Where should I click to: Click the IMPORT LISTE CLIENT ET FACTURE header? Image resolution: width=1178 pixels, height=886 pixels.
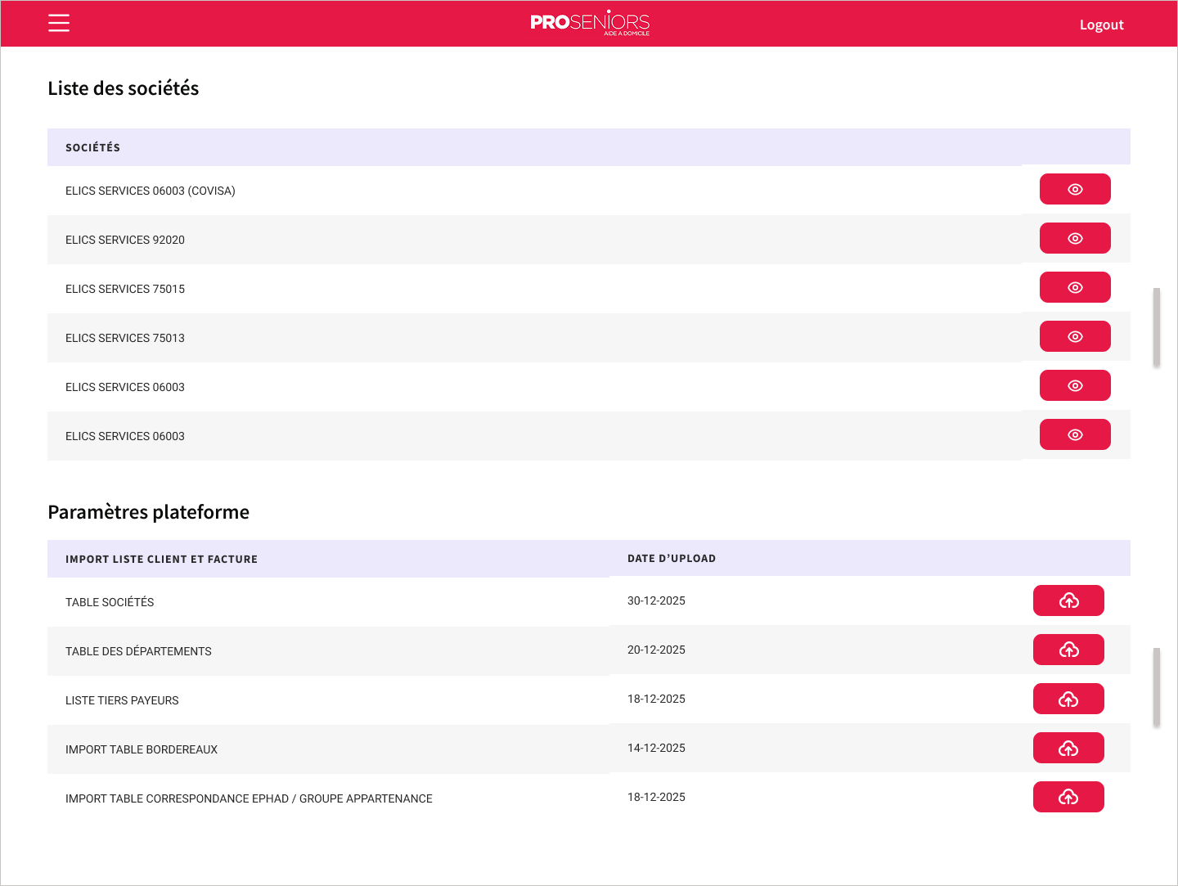[161, 560]
